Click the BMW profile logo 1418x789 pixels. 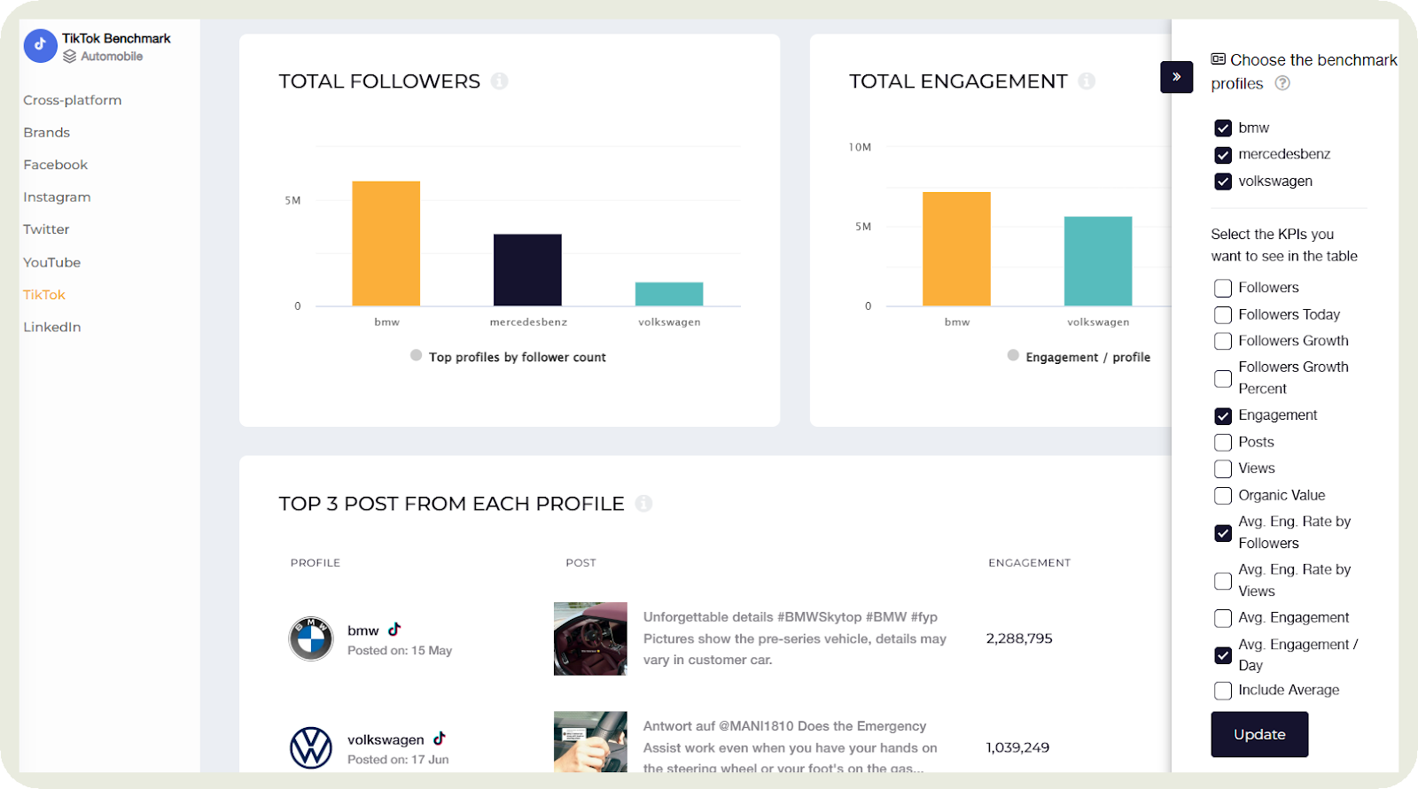point(311,638)
